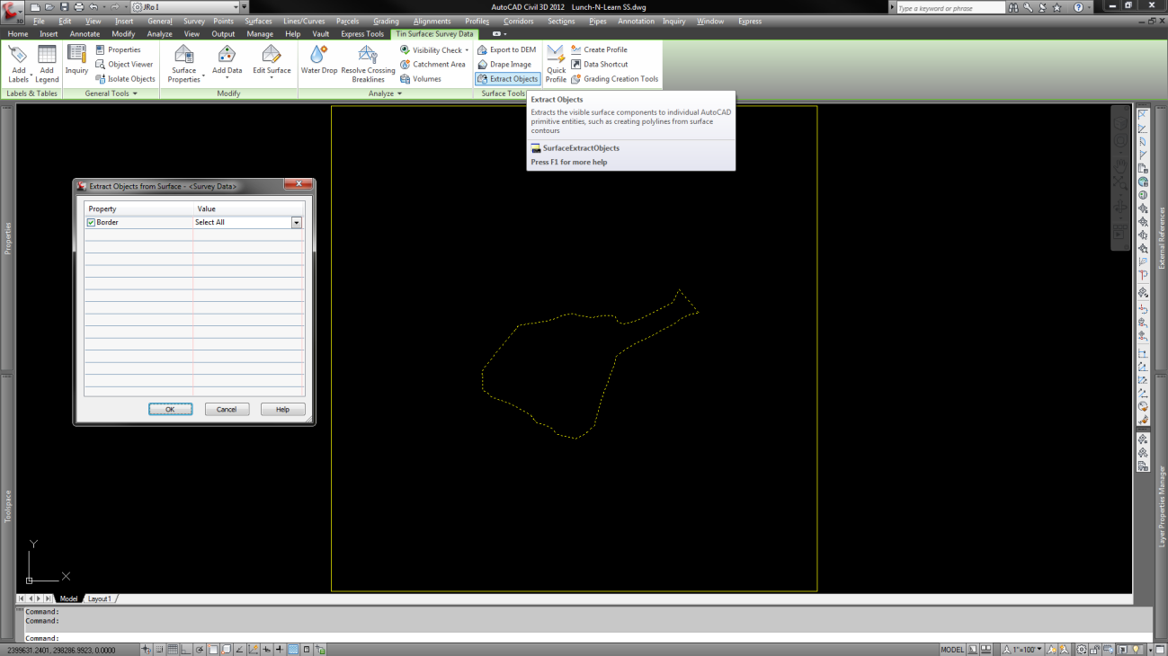1168x656 pixels.
Task: Expand the Add Labels dropdown arrow
Action: point(31,75)
